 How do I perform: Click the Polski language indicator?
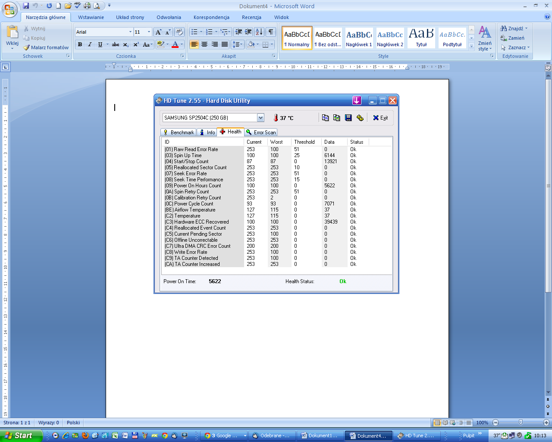click(73, 423)
